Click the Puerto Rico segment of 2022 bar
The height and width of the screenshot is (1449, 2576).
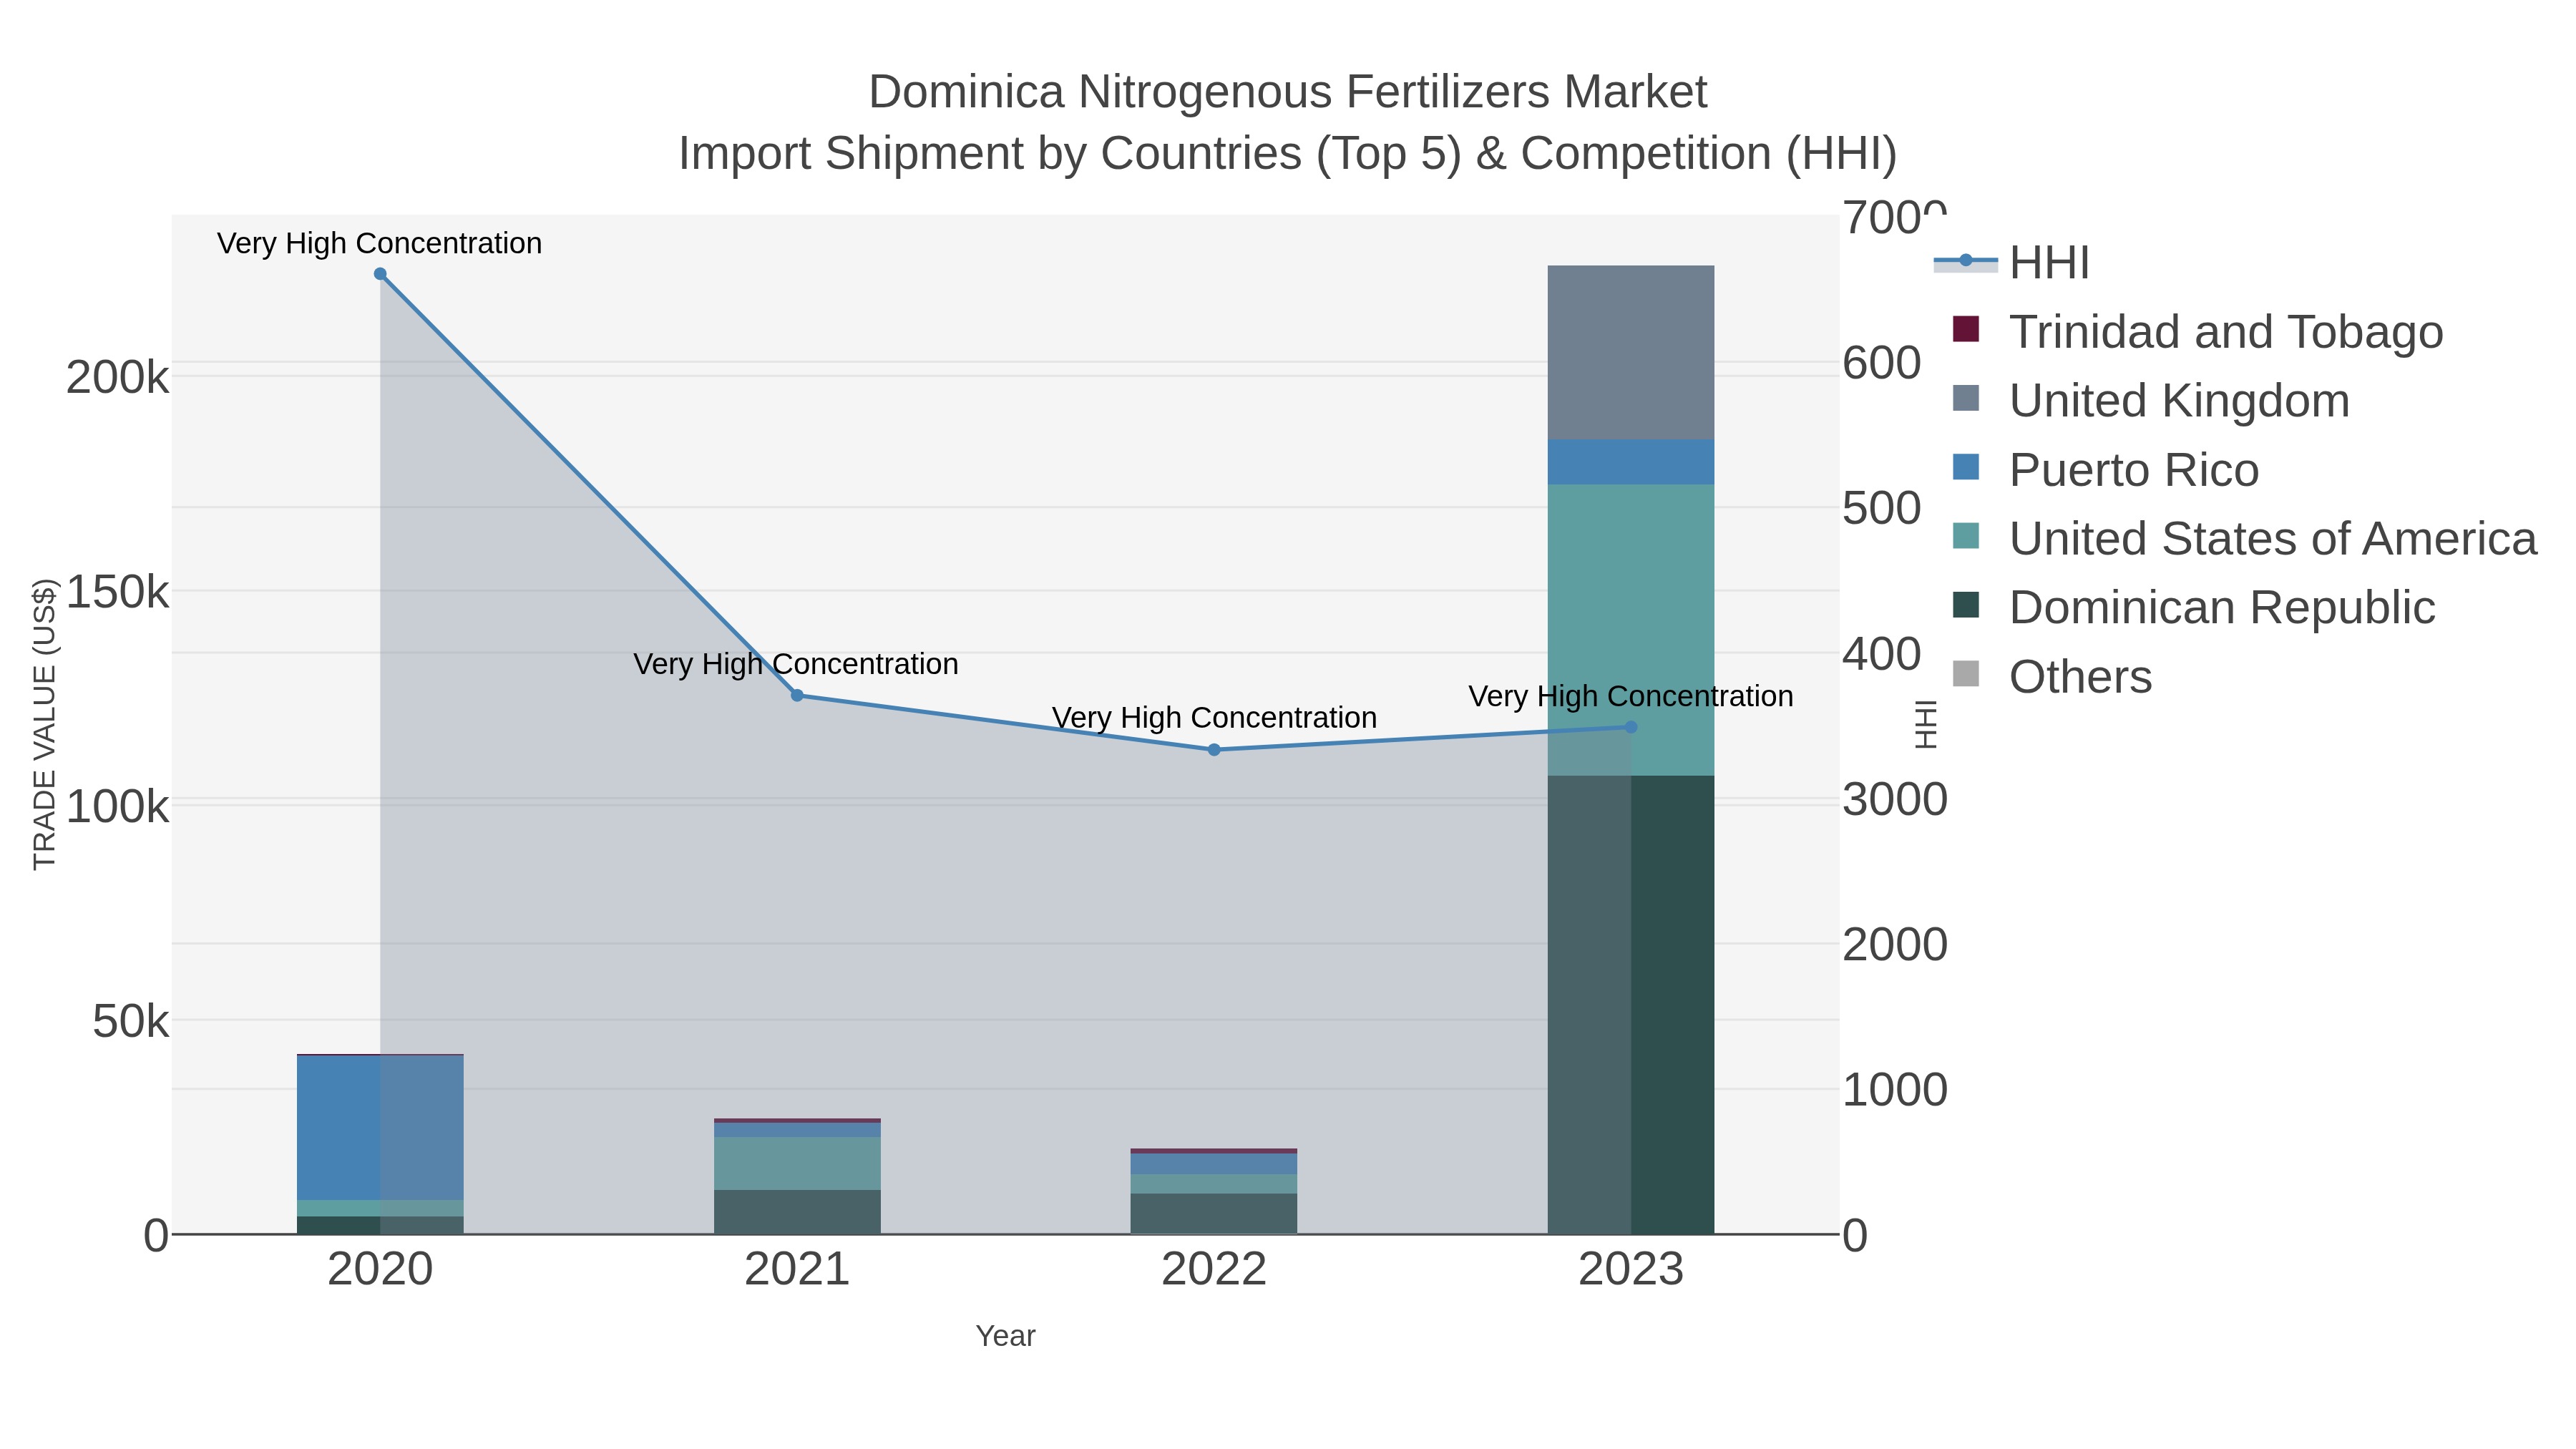point(1214,1164)
